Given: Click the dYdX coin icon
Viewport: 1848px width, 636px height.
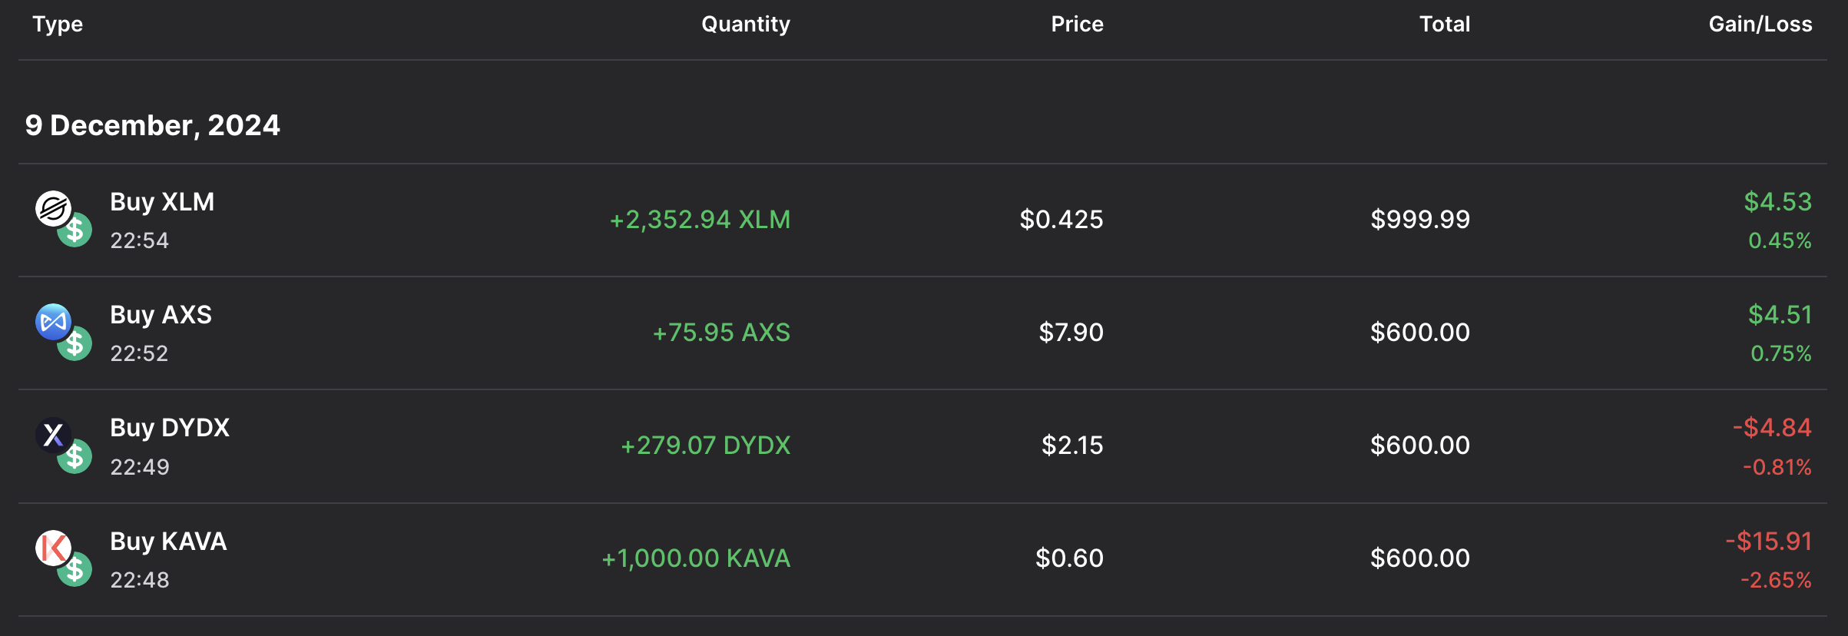Looking at the screenshot, I should tap(52, 435).
